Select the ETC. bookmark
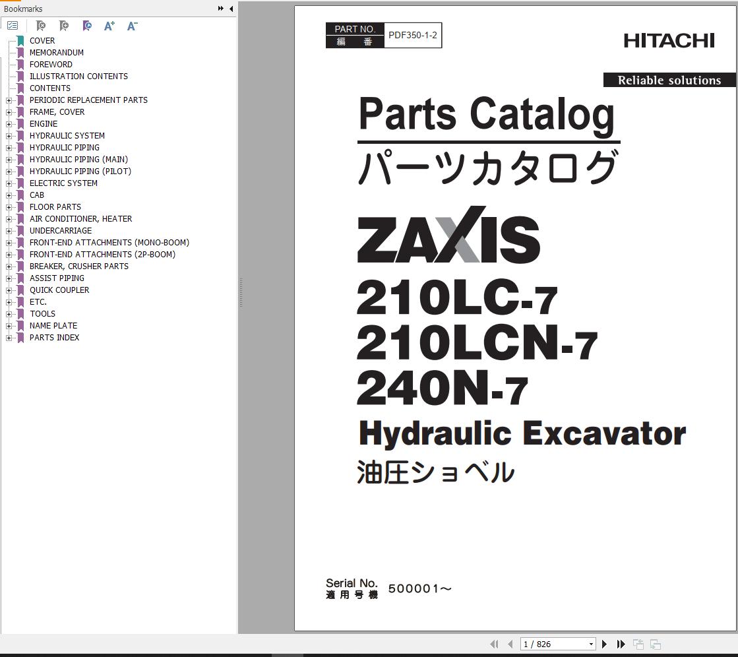738x657 pixels. 38,301
